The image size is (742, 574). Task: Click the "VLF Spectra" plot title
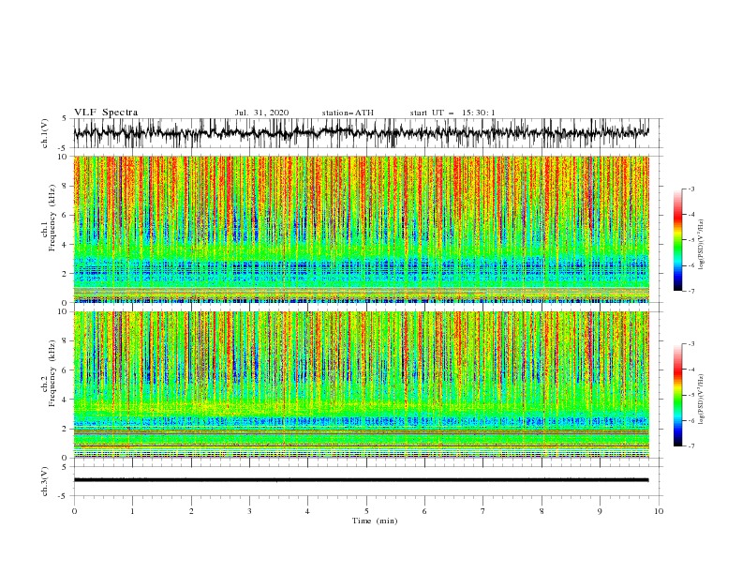pos(106,113)
